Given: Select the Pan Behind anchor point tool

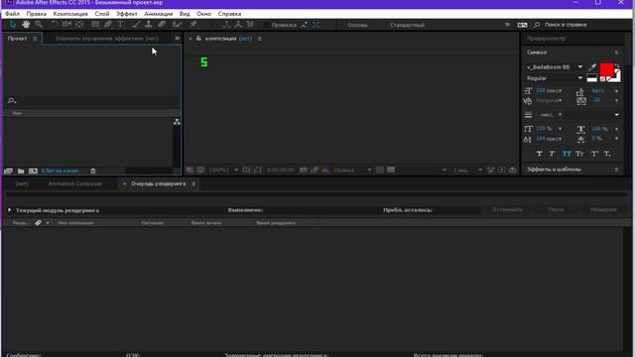Looking at the screenshot, I should 79,25.
